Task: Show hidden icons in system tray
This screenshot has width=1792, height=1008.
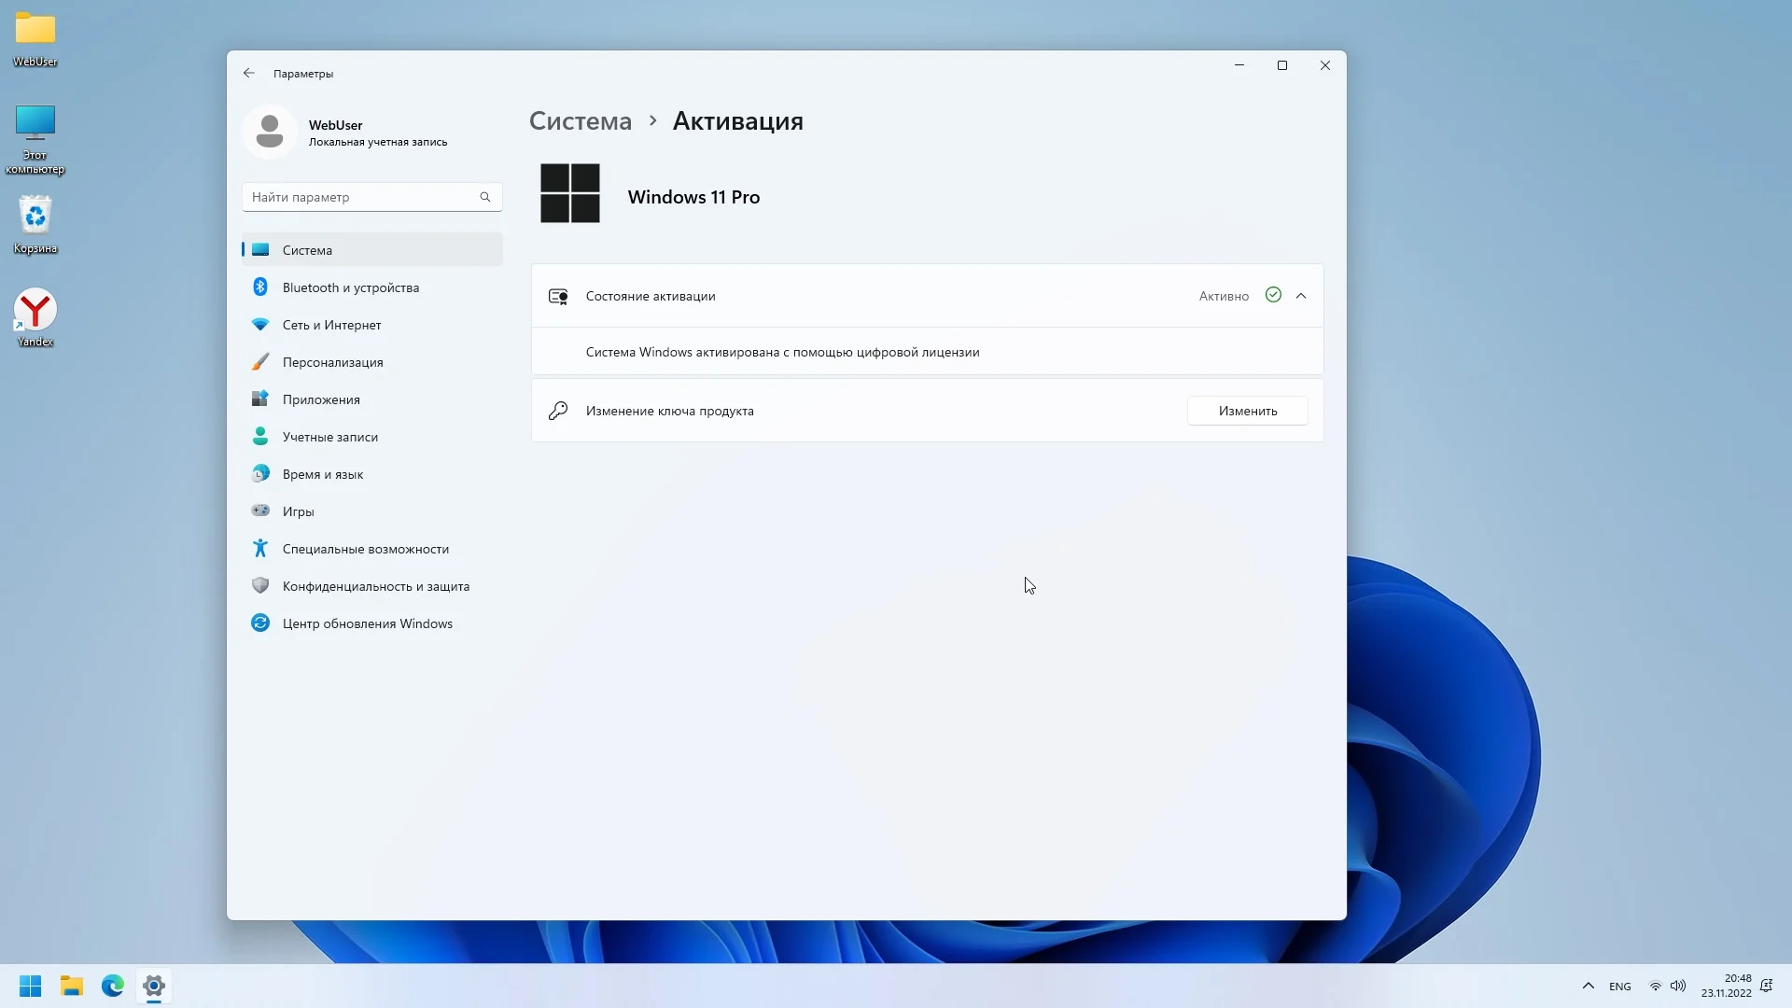Action: pyautogui.click(x=1588, y=986)
